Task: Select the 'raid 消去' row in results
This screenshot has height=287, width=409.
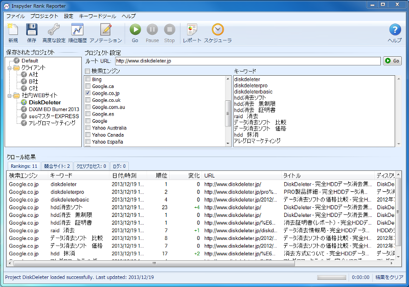Action: click(x=200, y=230)
